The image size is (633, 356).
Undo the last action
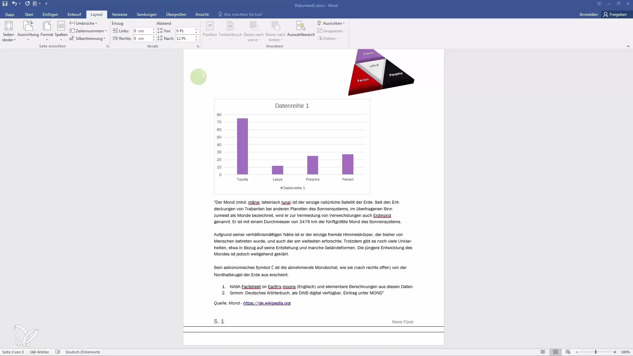click(x=14, y=4)
